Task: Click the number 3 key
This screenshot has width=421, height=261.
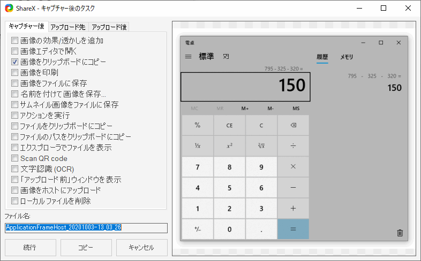Action: coord(261,208)
